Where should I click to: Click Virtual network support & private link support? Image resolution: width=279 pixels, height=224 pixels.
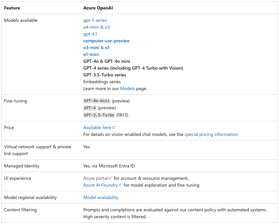coord(38,150)
